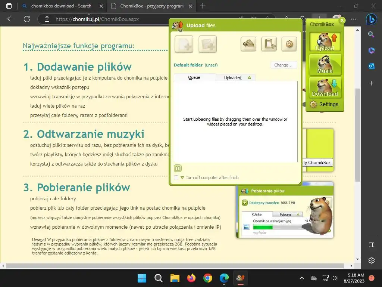
Task: Open sidebar settings gear at bottom right
Action: click(x=372, y=260)
